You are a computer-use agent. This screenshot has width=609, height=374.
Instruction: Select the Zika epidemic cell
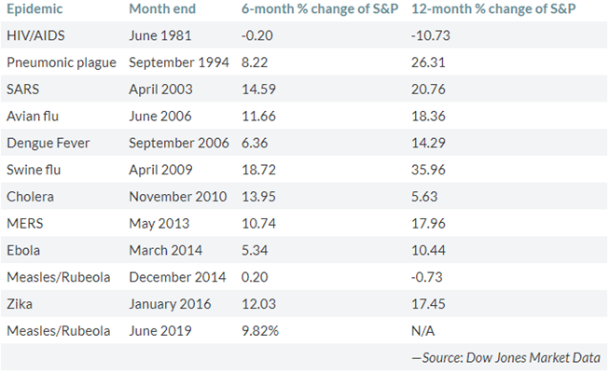coord(21,304)
